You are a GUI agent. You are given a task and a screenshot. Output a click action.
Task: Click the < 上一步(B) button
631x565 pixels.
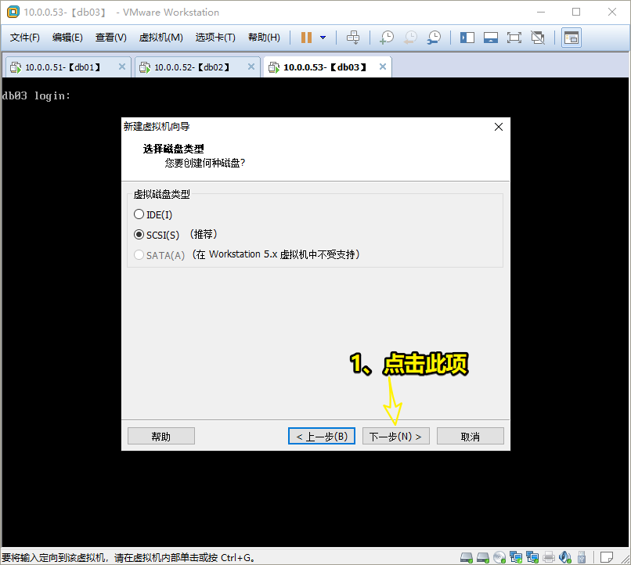[x=322, y=436]
